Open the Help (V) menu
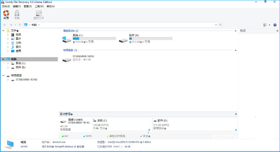This screenshot has width=280, height=152. pyautogui.click(x=51, y=7)
